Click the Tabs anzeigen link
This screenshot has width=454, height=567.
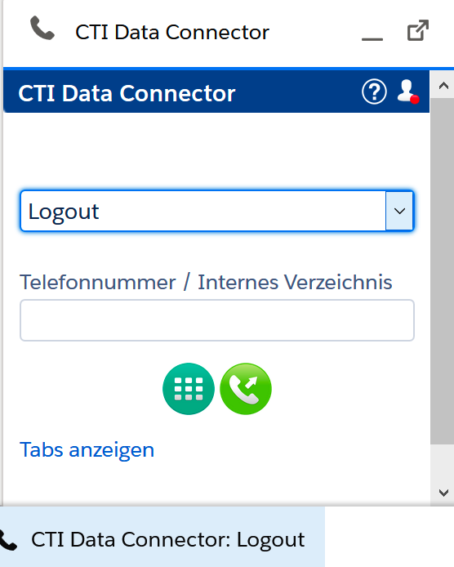[x=87, y=450]
